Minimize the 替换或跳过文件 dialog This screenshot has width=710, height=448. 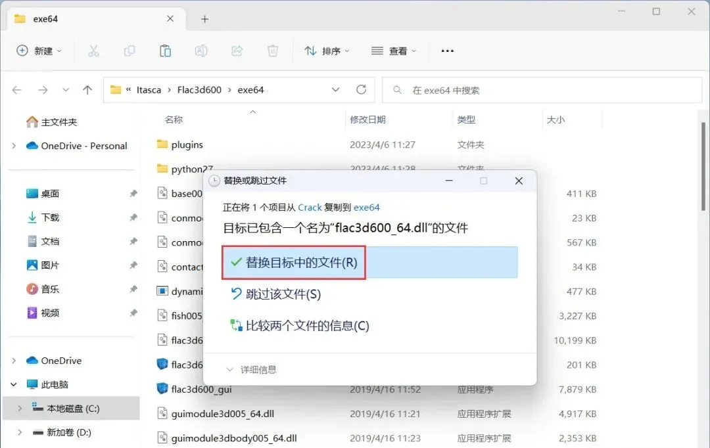pyautogui.click(x=449, y=181)
